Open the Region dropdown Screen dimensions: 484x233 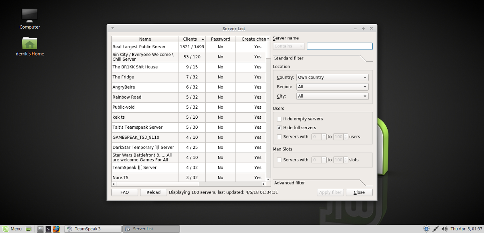click(332, 87)
